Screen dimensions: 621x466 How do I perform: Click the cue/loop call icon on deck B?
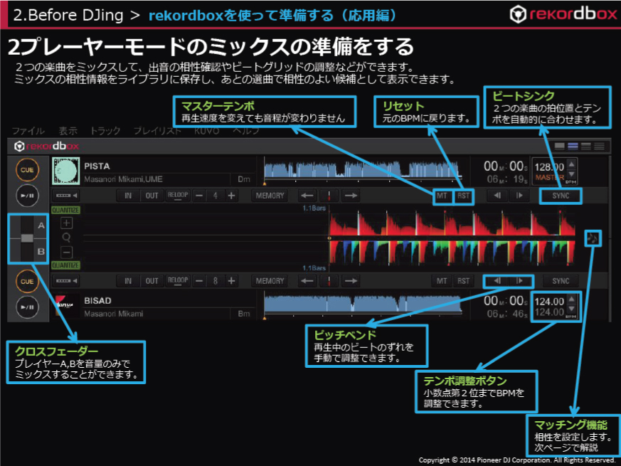(x=66, y=281)
